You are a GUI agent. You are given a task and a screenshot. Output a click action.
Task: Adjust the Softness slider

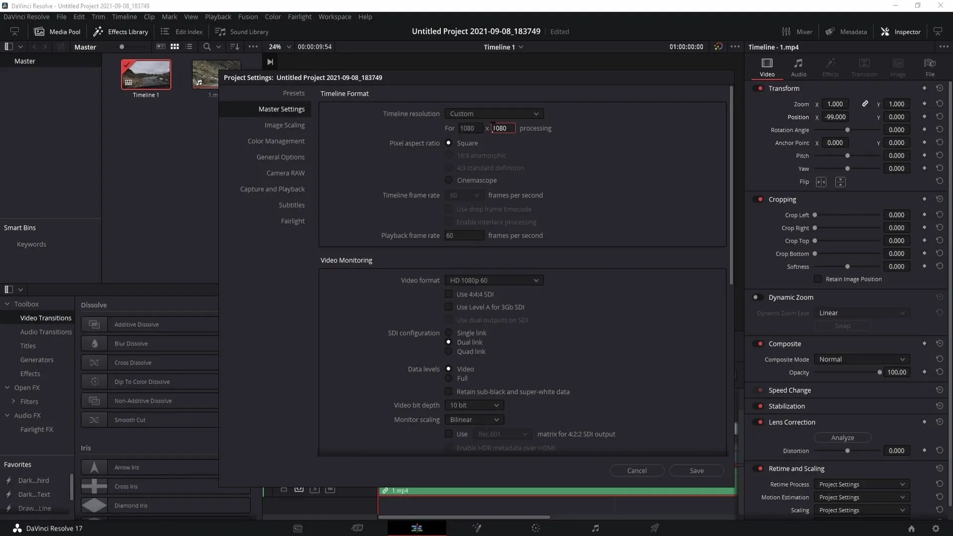click(x=847, y=267)
